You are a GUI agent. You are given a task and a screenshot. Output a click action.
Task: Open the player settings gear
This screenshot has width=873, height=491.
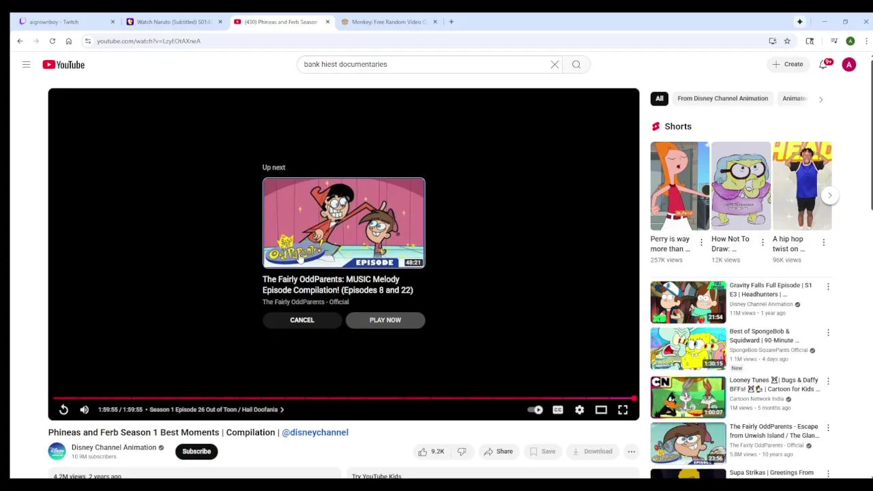579,410
